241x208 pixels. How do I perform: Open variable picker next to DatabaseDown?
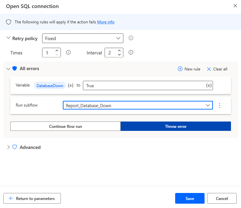[x=71, y=85]
